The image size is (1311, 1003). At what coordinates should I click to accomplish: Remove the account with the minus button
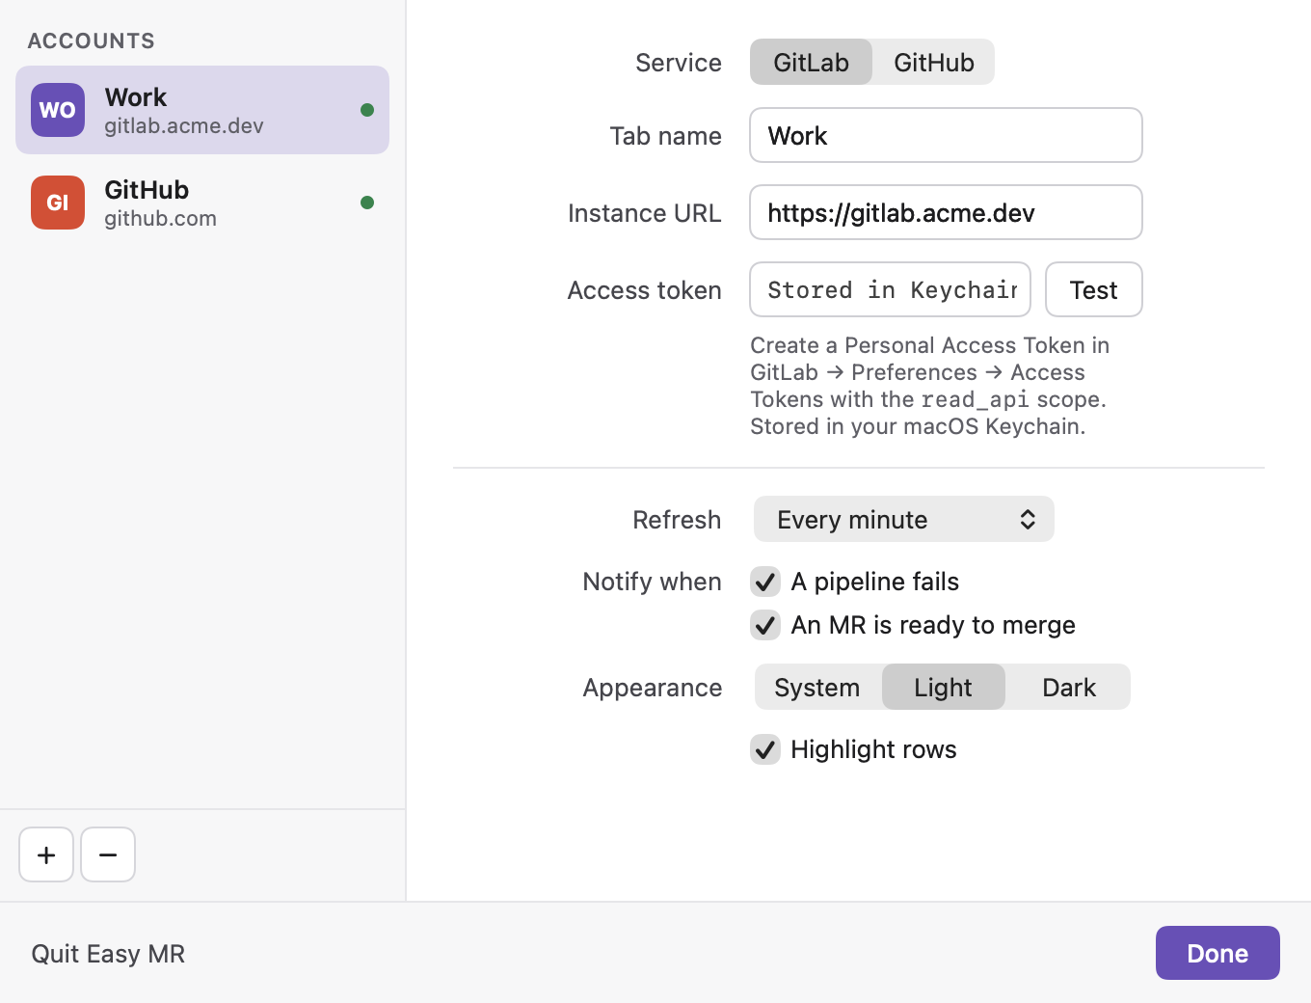(x=108, y=854)
